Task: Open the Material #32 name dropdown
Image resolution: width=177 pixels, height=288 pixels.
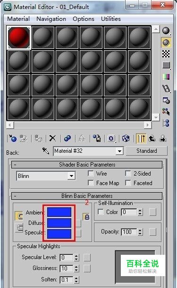Action: pyautogui.click(x=119, y=151)
